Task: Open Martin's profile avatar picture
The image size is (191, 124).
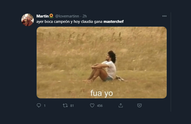Action: coord(27,20)
